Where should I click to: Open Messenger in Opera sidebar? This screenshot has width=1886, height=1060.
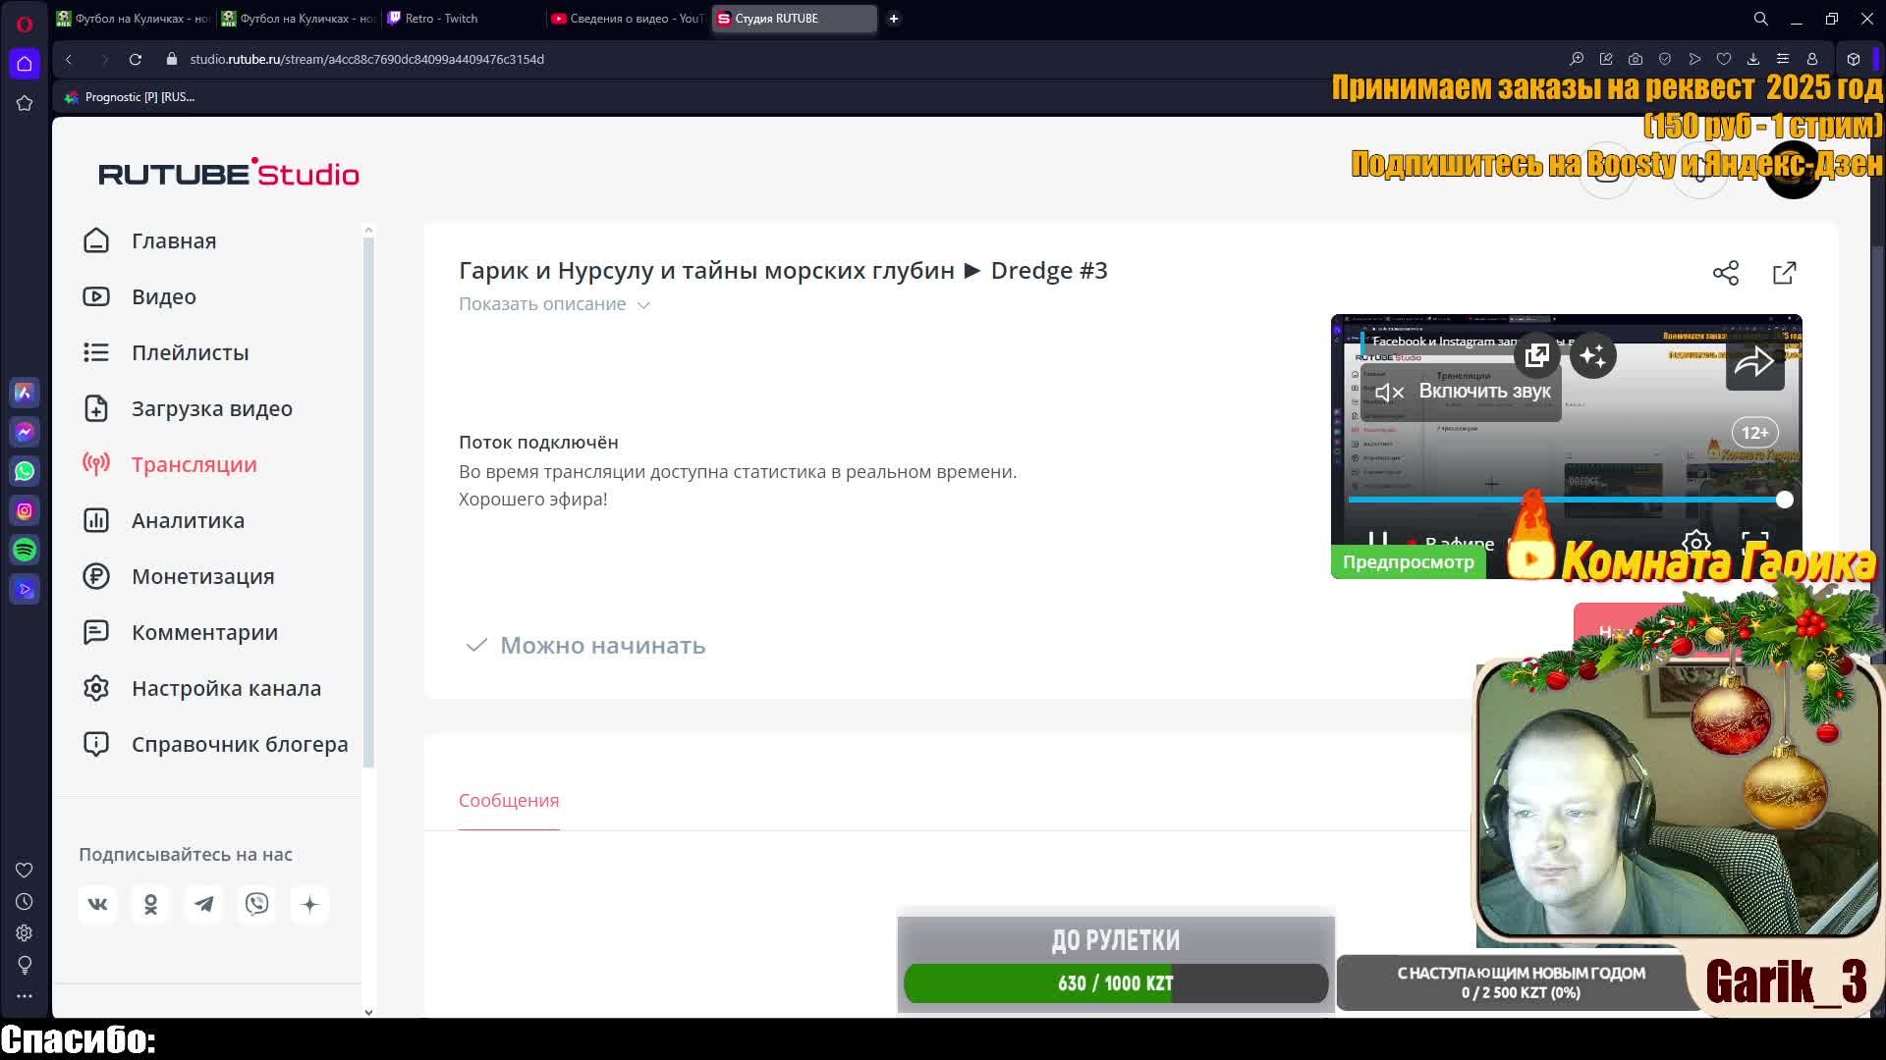tap(25, 432)
